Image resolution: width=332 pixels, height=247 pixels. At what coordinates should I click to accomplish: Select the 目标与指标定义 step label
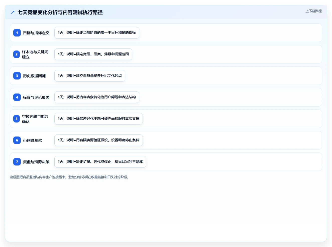[36, 33]
